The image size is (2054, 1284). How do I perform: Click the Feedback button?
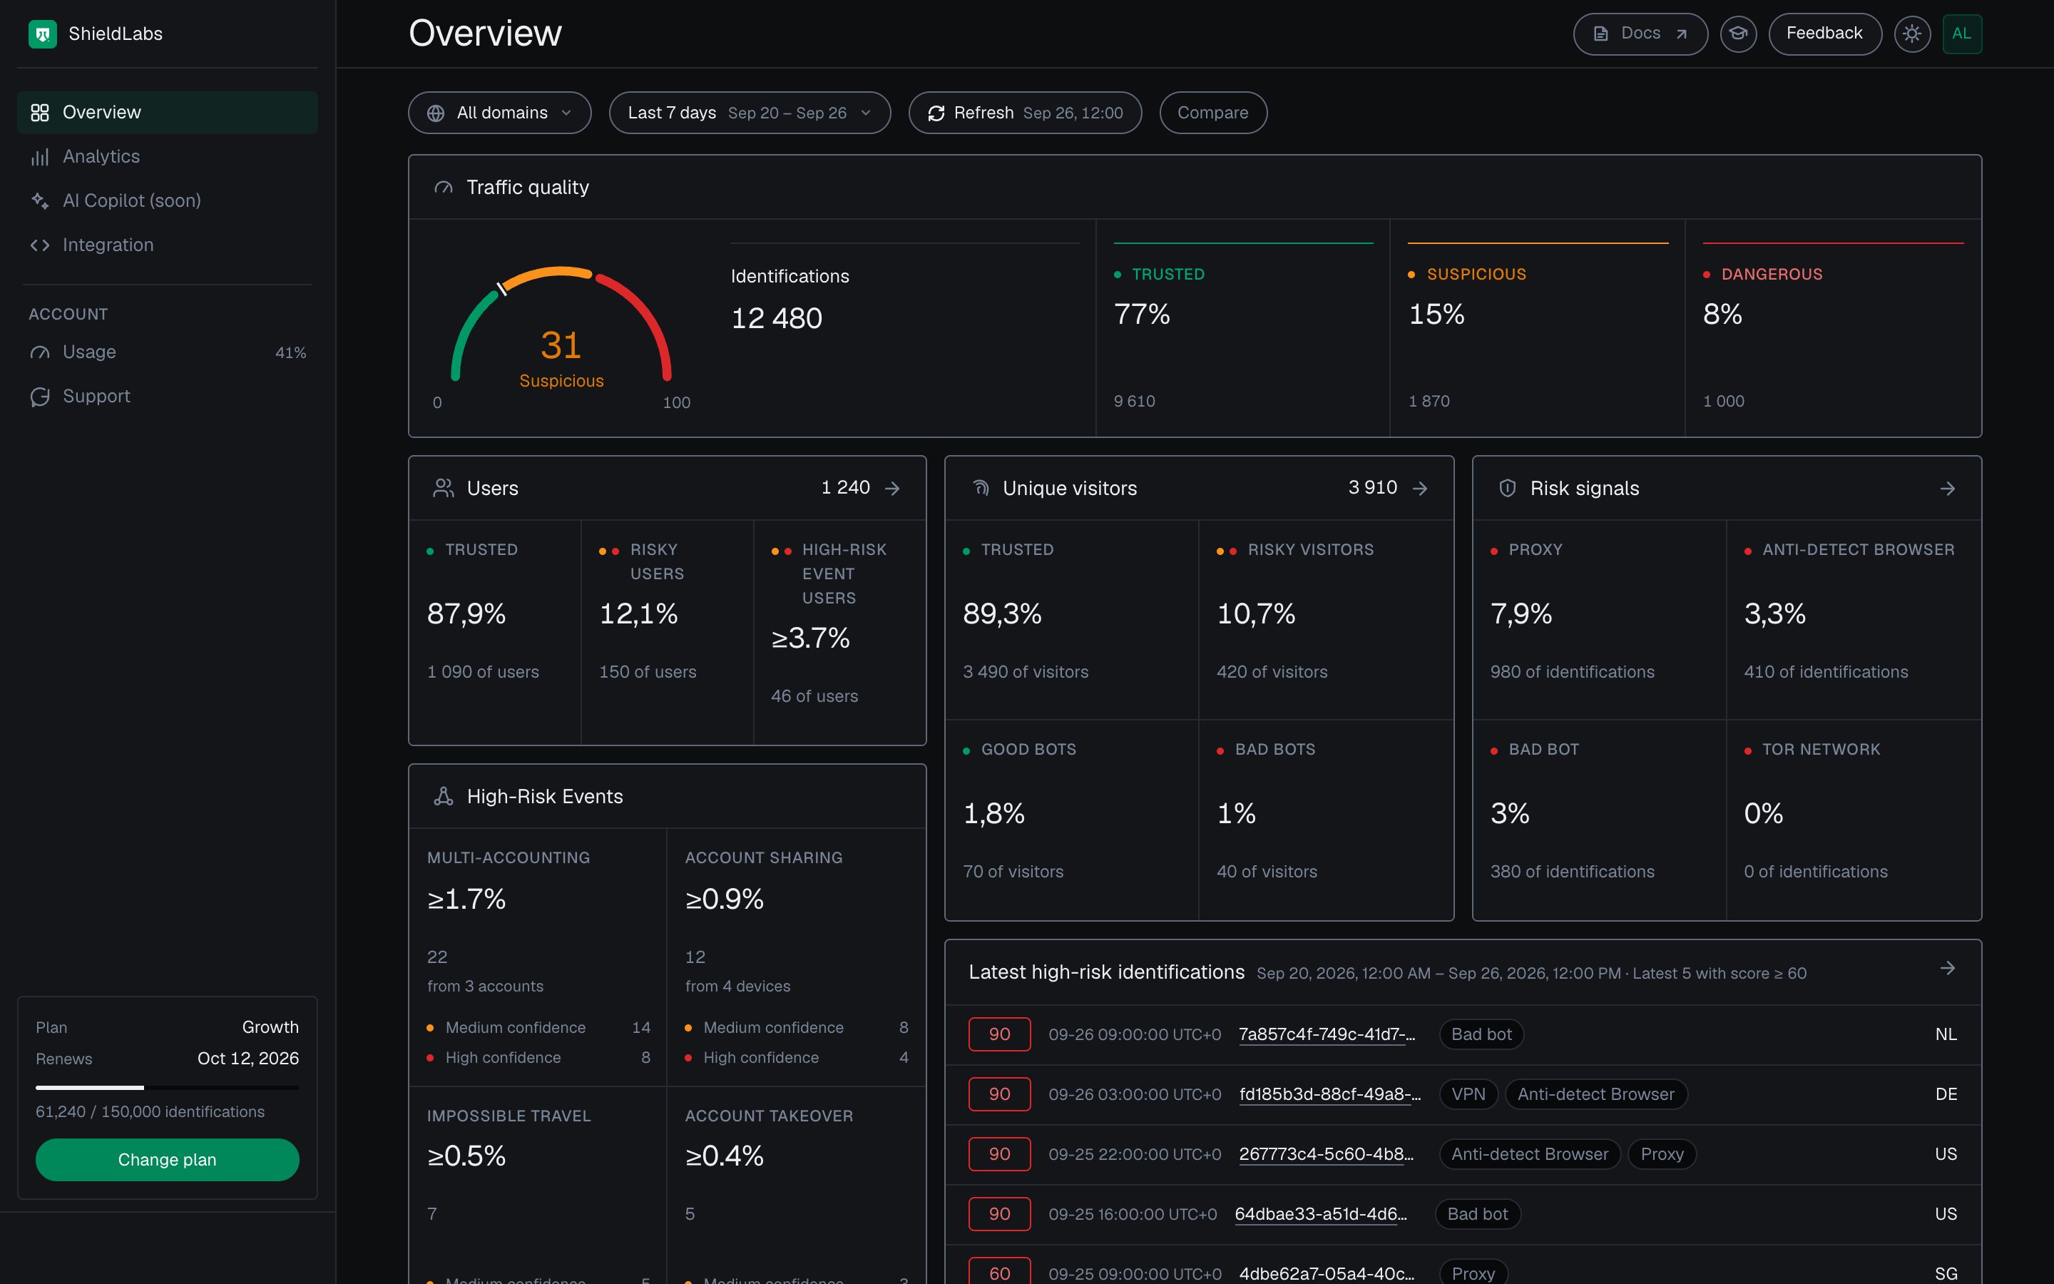(x=1825, y=34)
